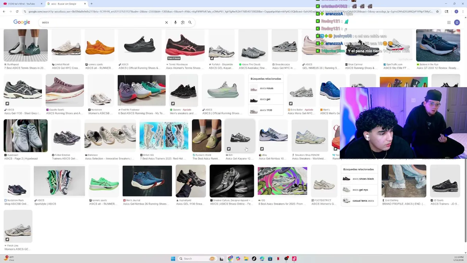This screenshot has height=263, width=467.
Task: Open pink TikTok Live Studio taskbar icon
Action: 294,259
